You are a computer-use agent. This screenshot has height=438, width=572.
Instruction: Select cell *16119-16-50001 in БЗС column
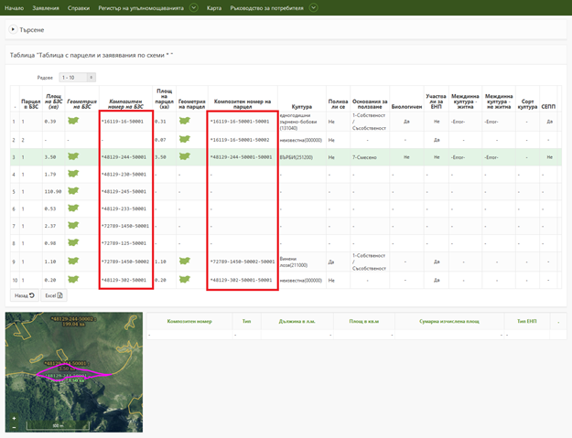[x=123, y=122]
